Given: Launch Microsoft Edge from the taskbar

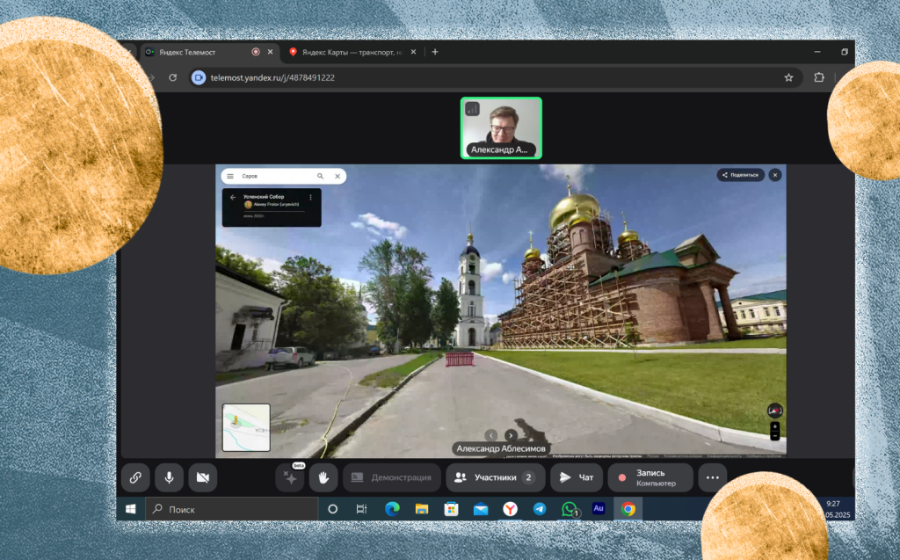Looking at the screenshot, I should pos(392,509).
